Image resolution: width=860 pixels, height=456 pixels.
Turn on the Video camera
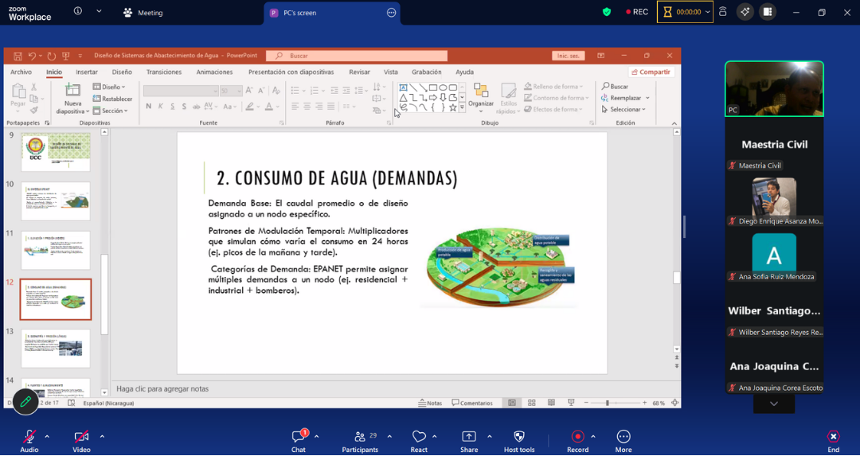click(x=80, y=438)
